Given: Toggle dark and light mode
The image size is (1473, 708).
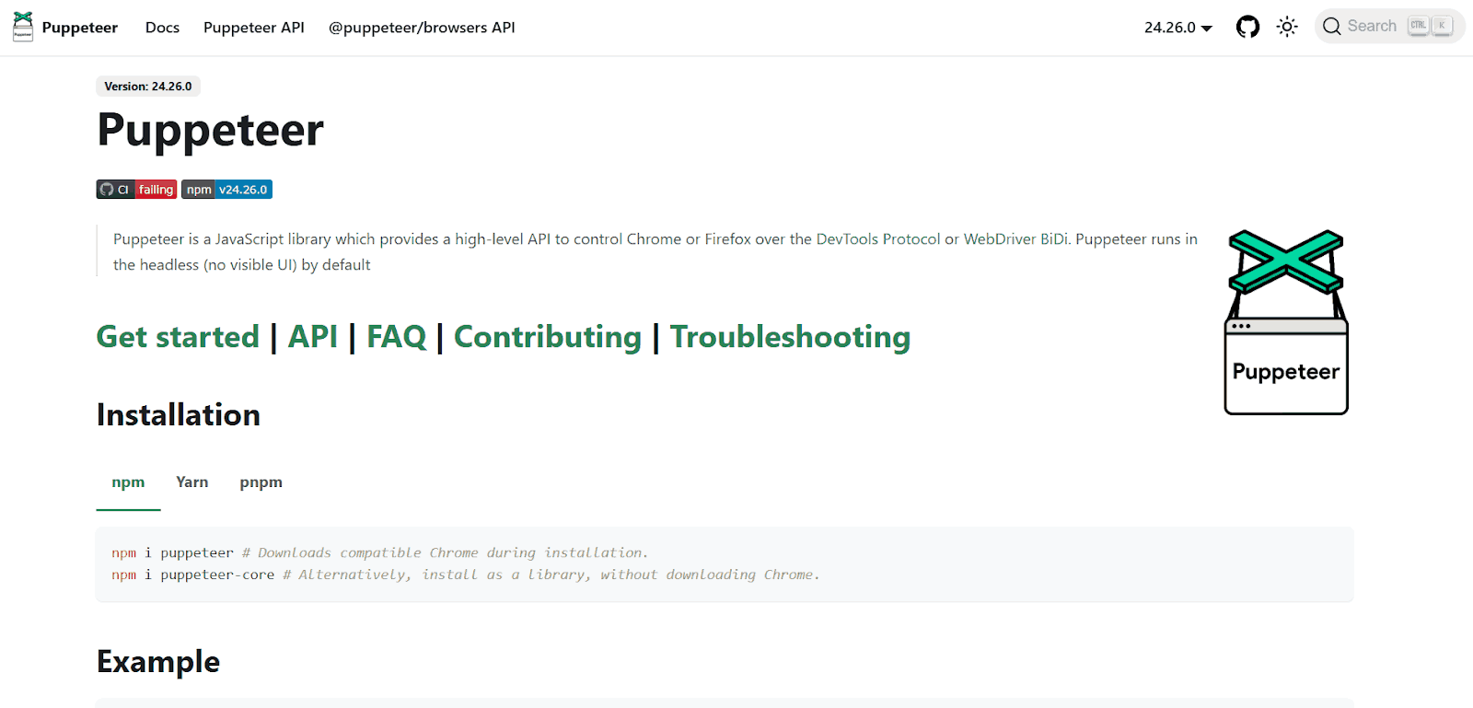Looking at the screenshot, I should tap(1287, 27).
